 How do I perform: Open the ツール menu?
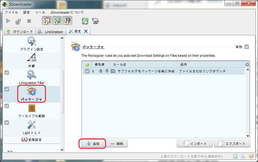[40, 12]
